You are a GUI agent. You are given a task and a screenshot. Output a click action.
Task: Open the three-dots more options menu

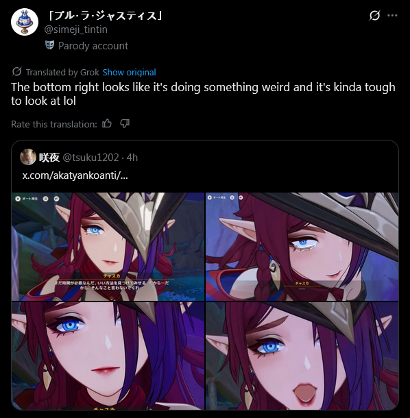tap(392, 16)
